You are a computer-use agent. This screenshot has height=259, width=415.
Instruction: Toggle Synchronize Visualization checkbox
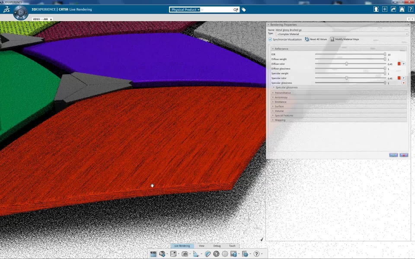click(x=270, y=39)
